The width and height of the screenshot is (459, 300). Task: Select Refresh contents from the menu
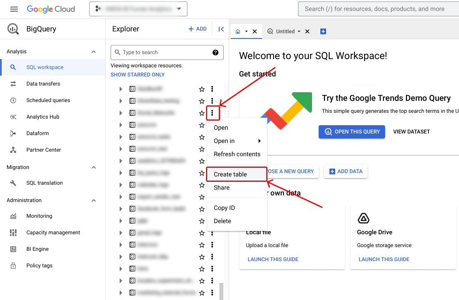[x=237, y=154]
